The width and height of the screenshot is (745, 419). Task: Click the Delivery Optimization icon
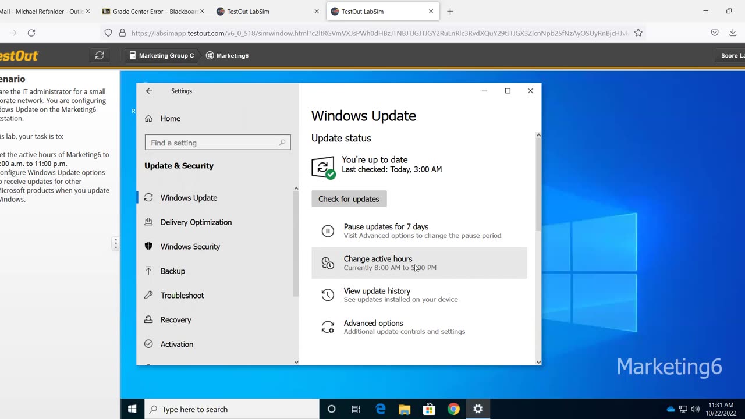[x=148, y=222]
